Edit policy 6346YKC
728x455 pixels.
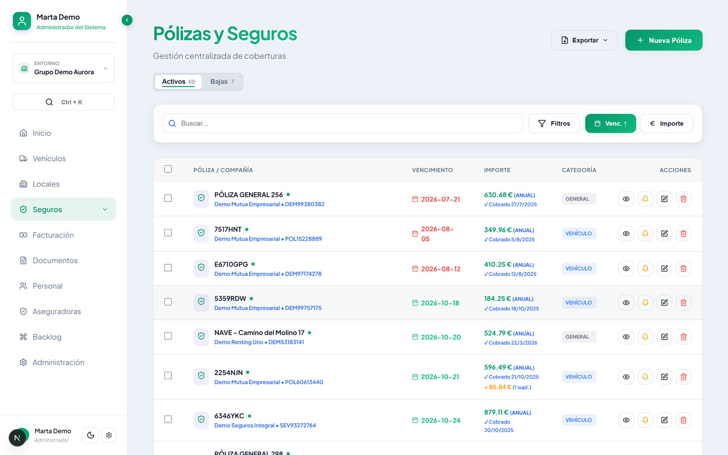(664, 420)
